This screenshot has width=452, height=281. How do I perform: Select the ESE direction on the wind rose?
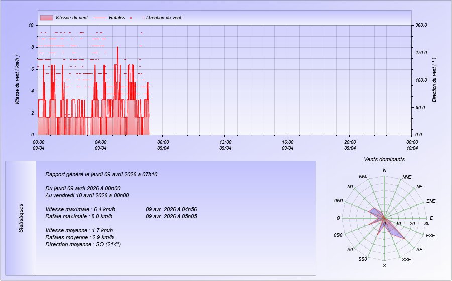pos(430,235)
